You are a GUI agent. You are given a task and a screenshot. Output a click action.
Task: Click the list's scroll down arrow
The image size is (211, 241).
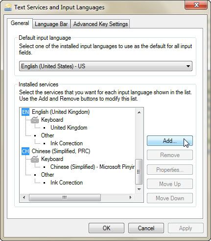point(139,189)
